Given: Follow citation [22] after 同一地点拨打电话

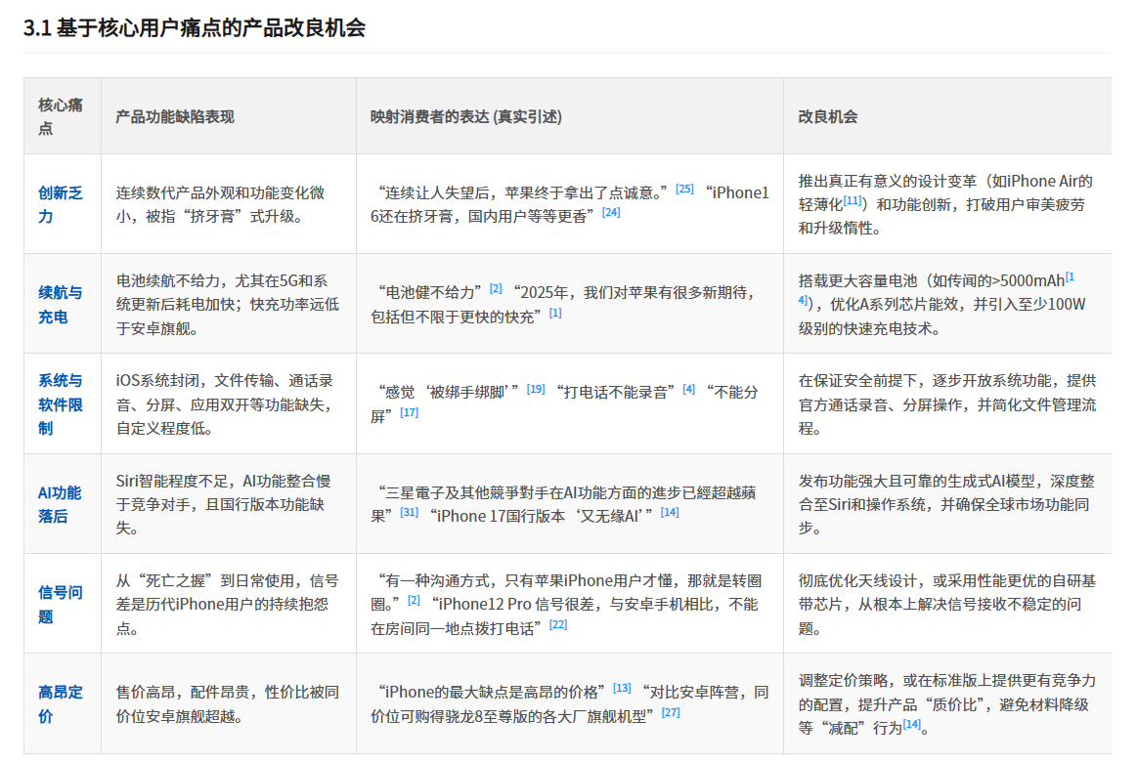Looking at the screenshot, I should click(x=558, y=624).
